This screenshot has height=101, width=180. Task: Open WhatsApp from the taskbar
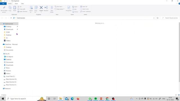[90, 98]
